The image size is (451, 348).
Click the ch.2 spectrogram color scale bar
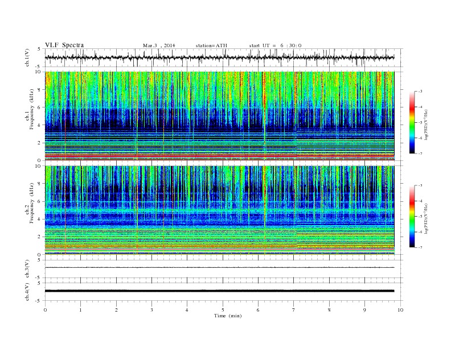[412, 216]
